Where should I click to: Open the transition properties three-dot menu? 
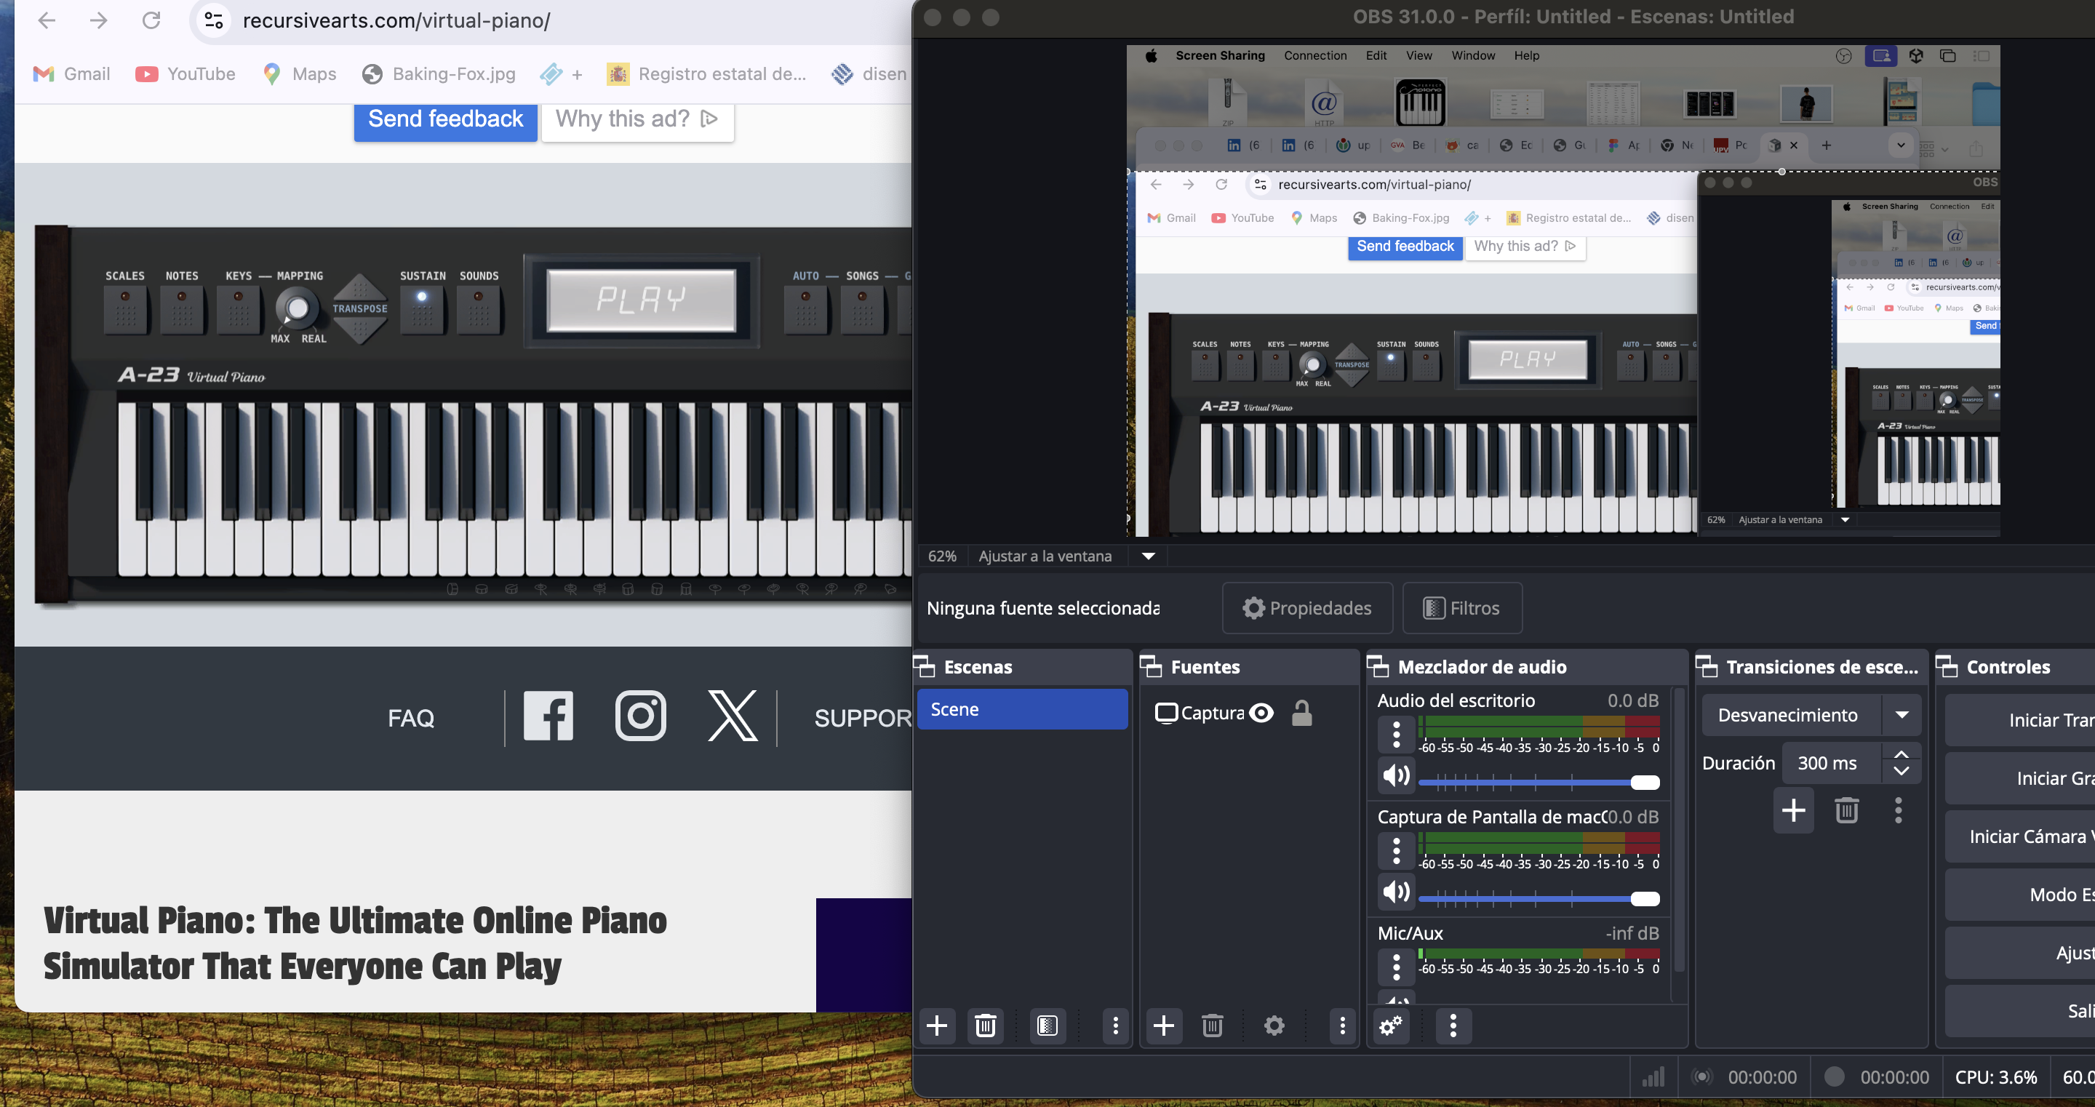coord(1898,810)
